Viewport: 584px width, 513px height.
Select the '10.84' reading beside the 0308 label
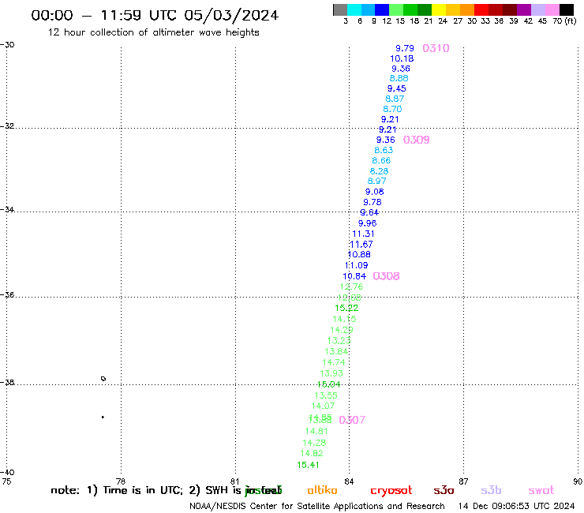point(354,276)
